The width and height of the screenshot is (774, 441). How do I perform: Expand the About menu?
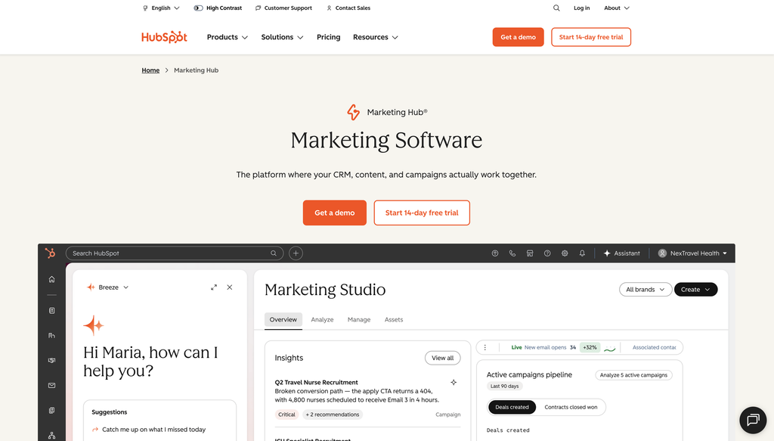tap(617, 8)
